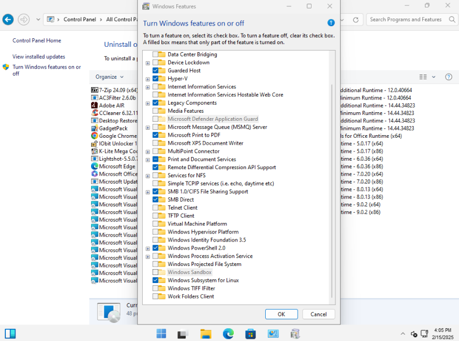
Task: Open the widgets icon on taskbar left
Action: (10, 334)
